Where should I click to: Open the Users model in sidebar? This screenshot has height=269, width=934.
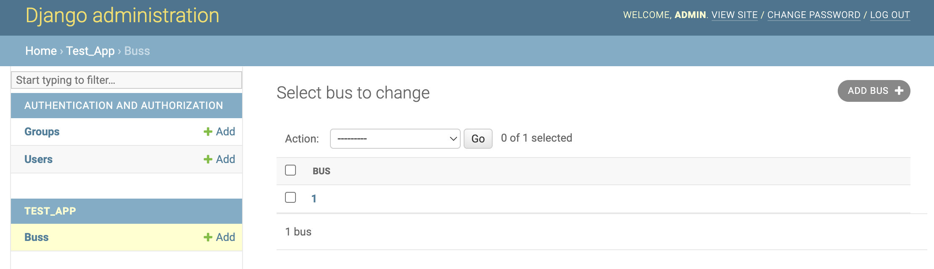[38, 159]
